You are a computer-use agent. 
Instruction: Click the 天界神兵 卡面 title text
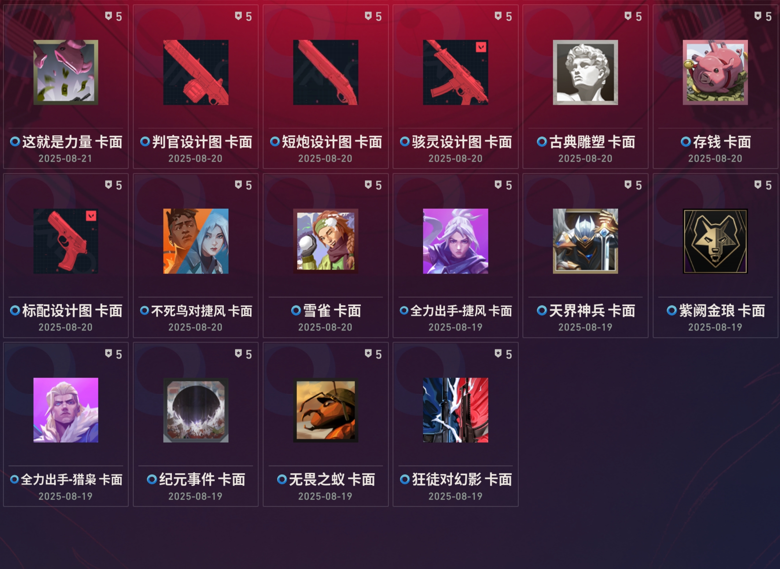[x=592, y=311]
